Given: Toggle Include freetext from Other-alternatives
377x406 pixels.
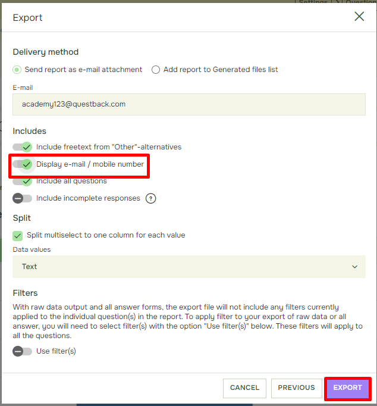Looking at the screenshot, I should [22, 147].
